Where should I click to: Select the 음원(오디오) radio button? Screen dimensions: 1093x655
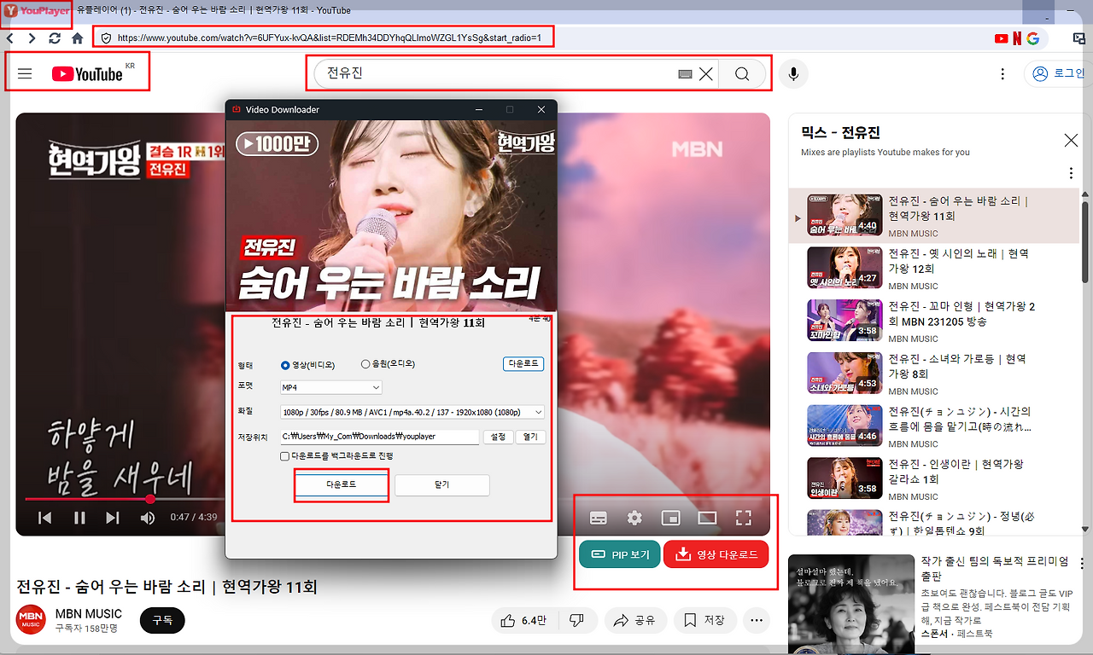(x=365, y=363)
